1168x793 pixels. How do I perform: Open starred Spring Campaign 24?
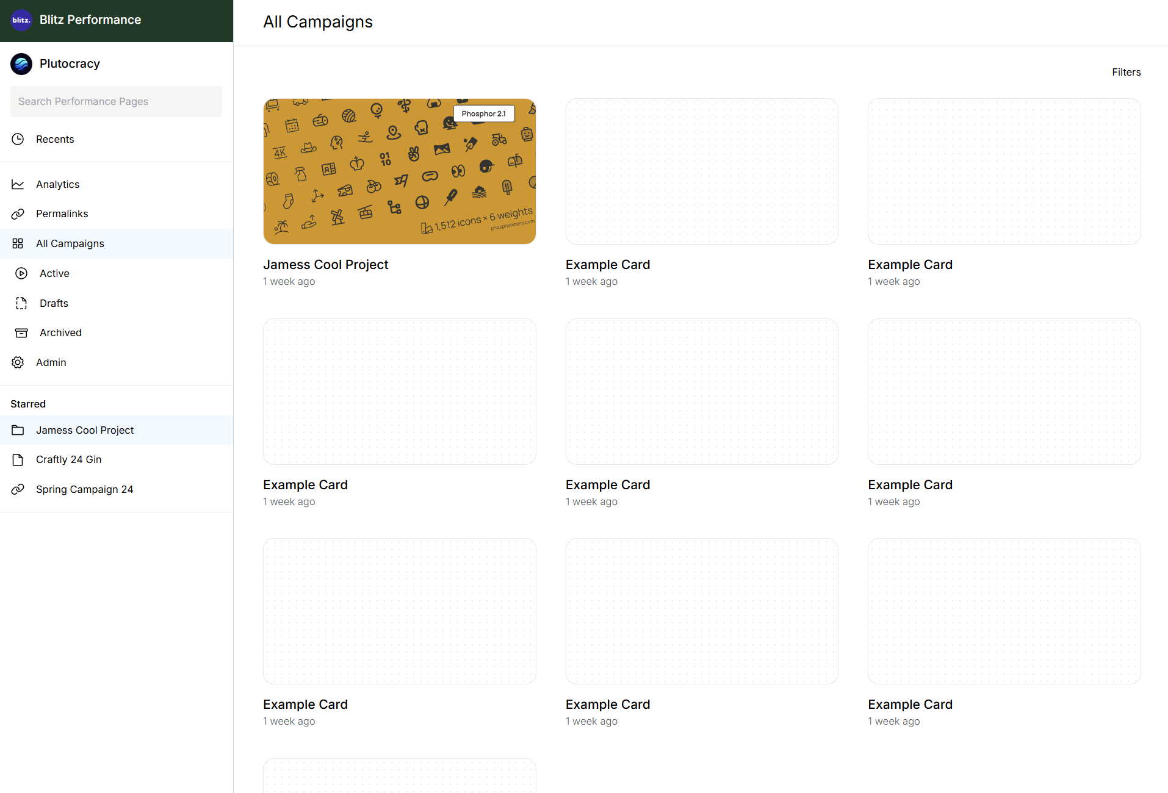click(x=84, y=489)
